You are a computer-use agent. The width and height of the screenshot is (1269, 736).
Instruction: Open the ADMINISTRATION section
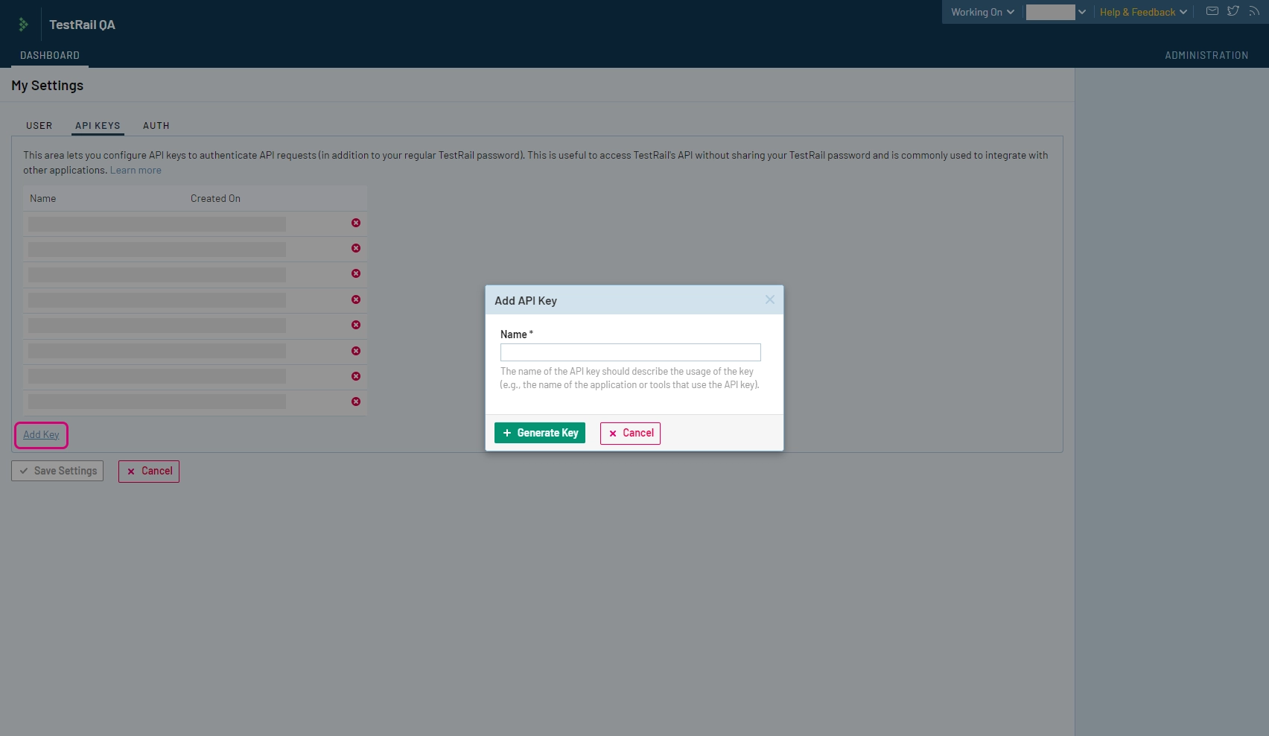[x=1206, y=55]
